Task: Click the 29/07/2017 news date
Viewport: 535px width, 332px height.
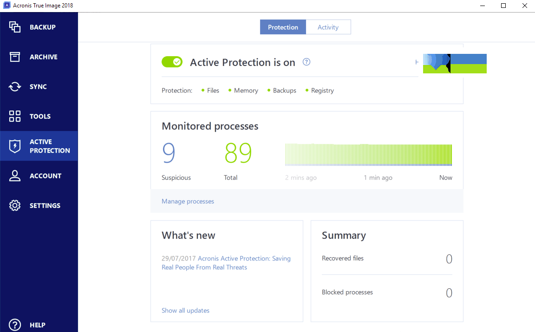Action: [179, 258]
